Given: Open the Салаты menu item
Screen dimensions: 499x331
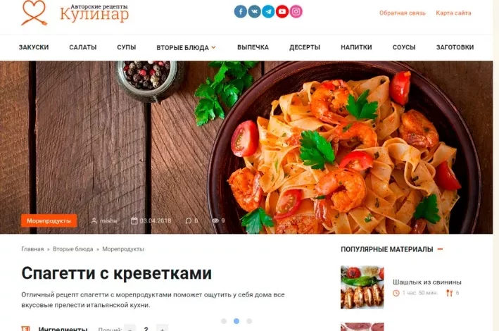Looking at the screenshot, I should point(83,47).
